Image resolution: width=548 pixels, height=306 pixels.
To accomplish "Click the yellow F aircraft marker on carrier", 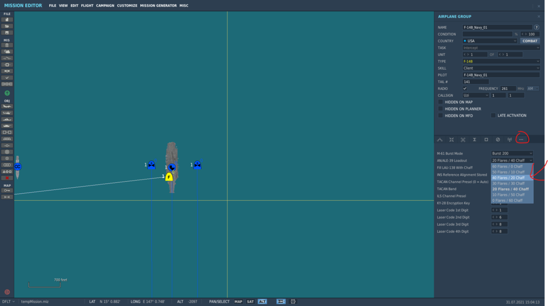I will 169,177.
